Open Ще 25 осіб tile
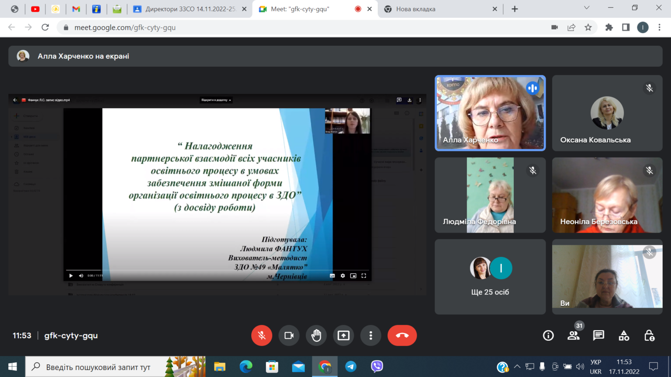The height and width of the screenshot is (377, 671). coord(490,277)
